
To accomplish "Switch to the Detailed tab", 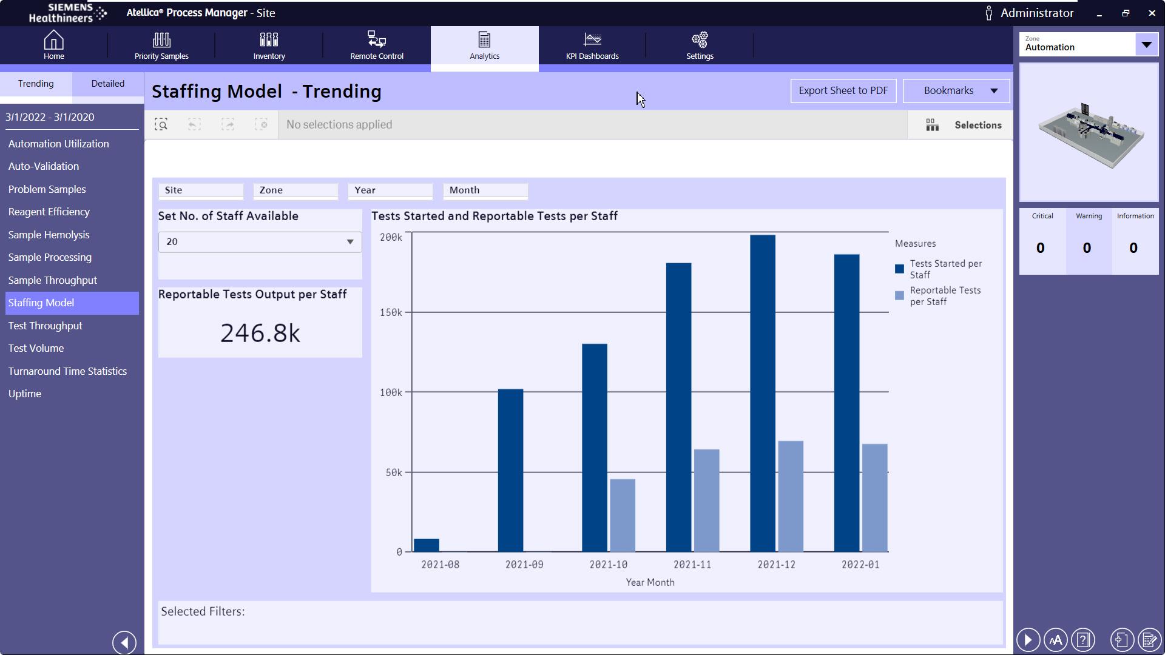I will click(108, 84).
